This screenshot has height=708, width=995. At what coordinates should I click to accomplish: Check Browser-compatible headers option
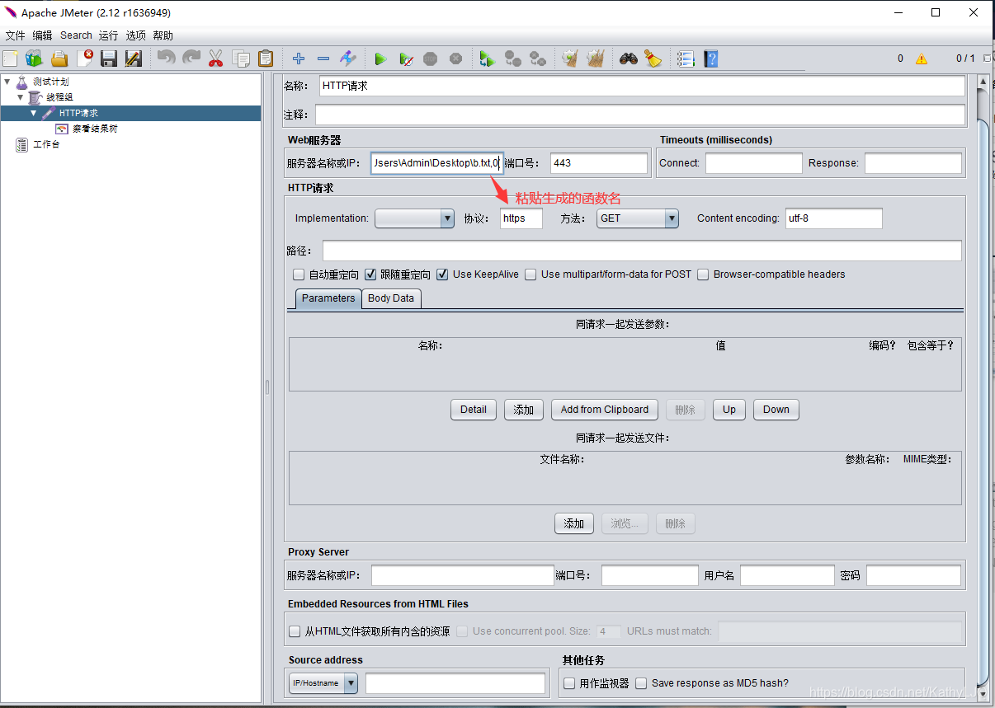tap(703, 274)
